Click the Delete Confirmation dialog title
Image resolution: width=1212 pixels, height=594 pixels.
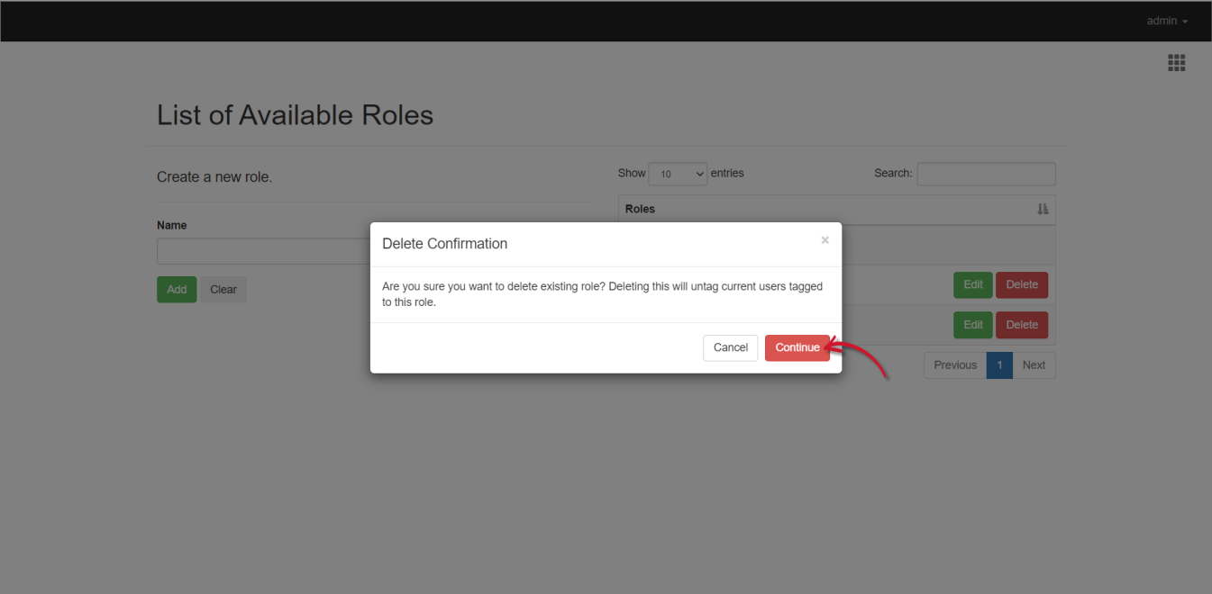click(444, 244)
